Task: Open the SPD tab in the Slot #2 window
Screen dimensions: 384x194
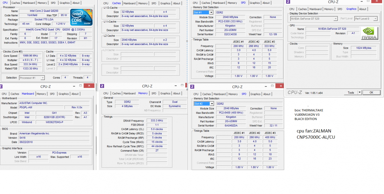Action: [x=244, y=94]
